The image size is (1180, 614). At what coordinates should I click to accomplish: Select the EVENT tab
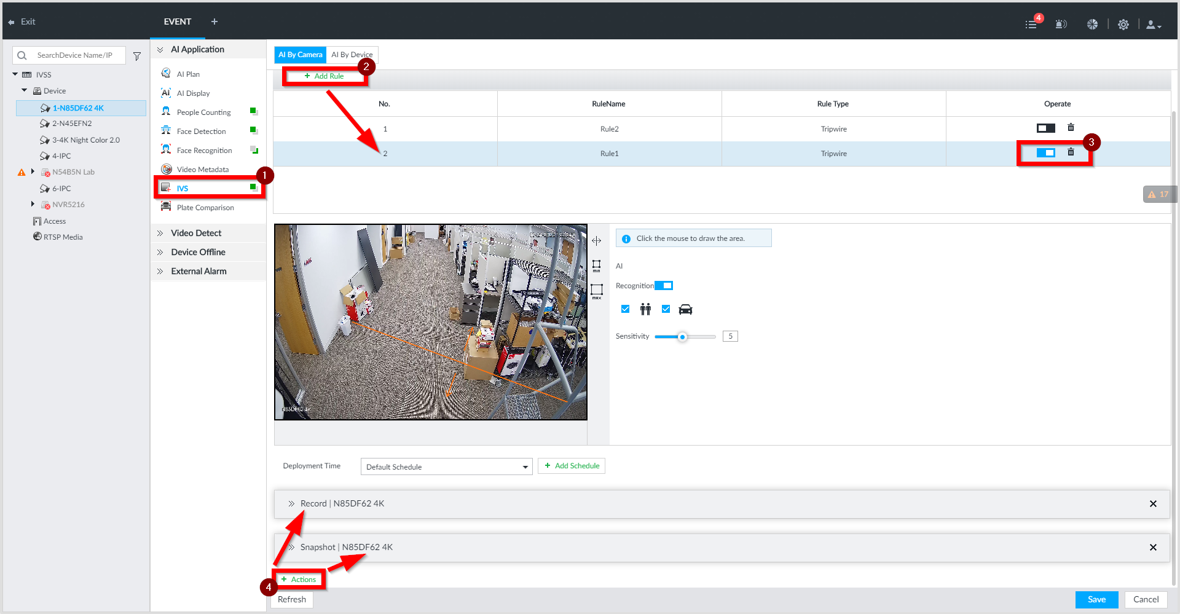coord(178,22)
